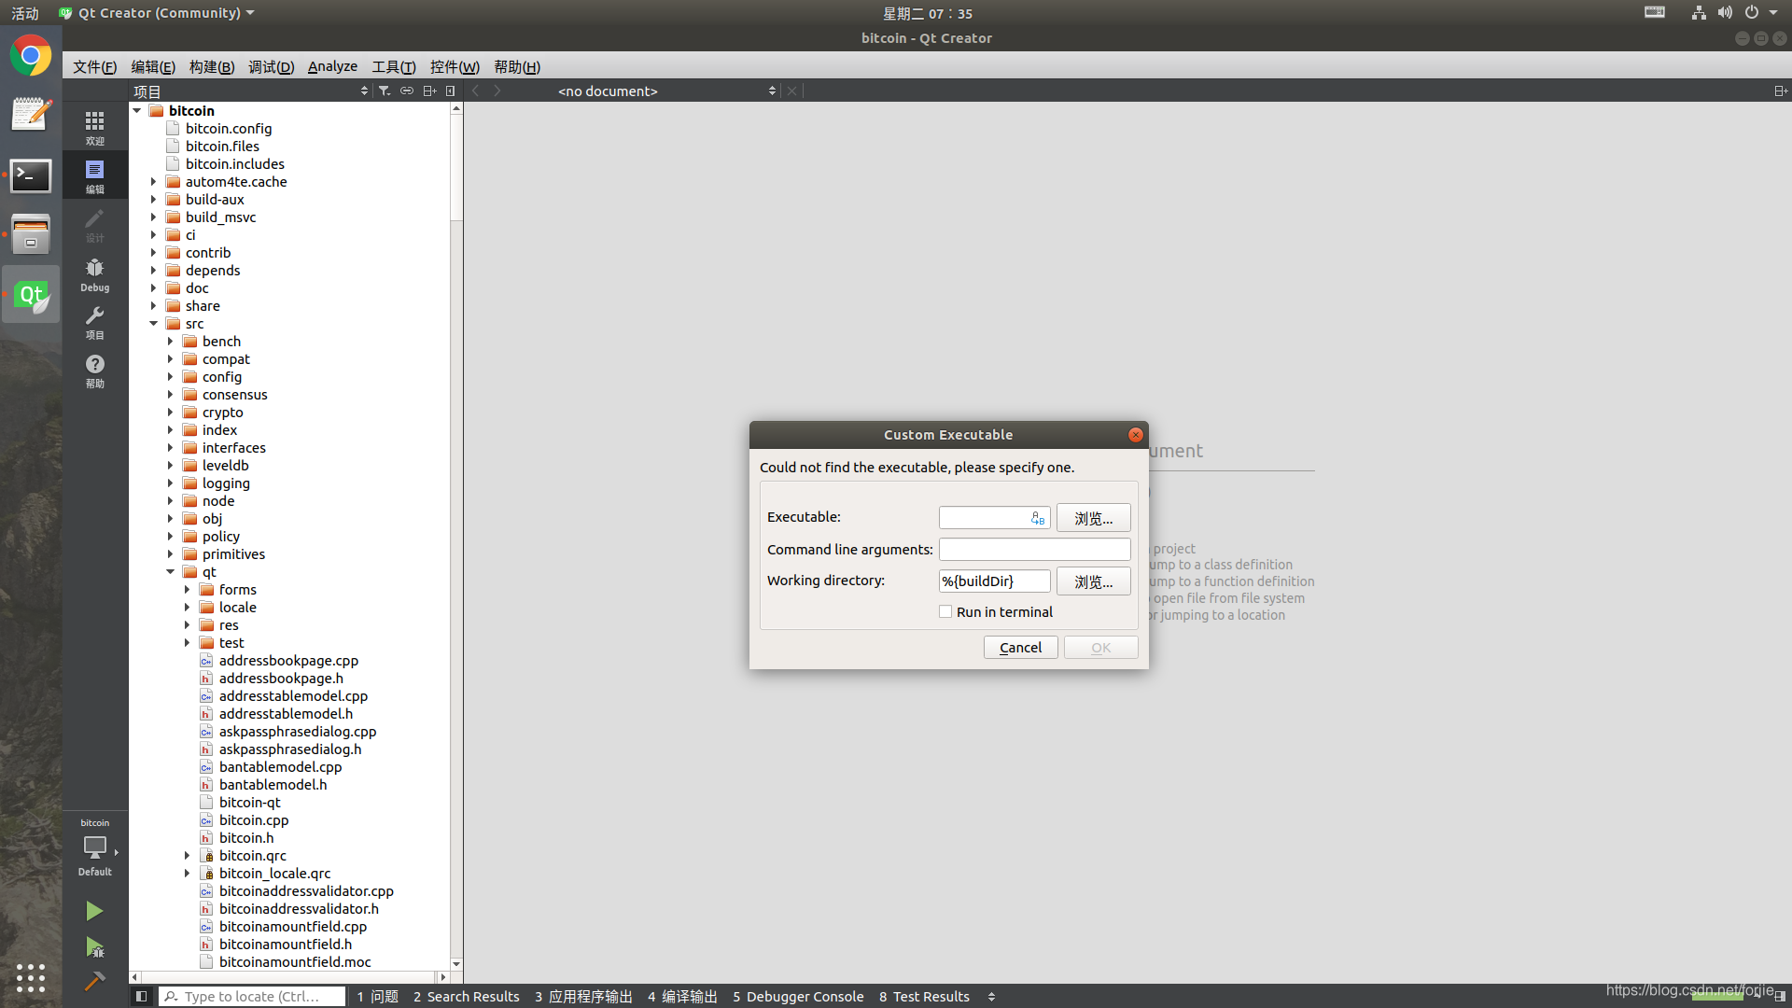Viewport: 1792px width, 1008px height.
Task: Open the Help mode icon
Action: 94,371
